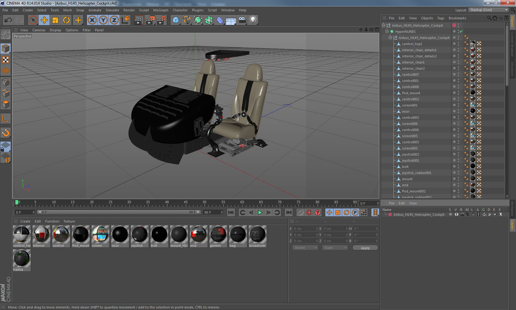Viewport: 516px width, 310px height.
Task: Open the World coordinate system dropdown
Action: (305, 248)
